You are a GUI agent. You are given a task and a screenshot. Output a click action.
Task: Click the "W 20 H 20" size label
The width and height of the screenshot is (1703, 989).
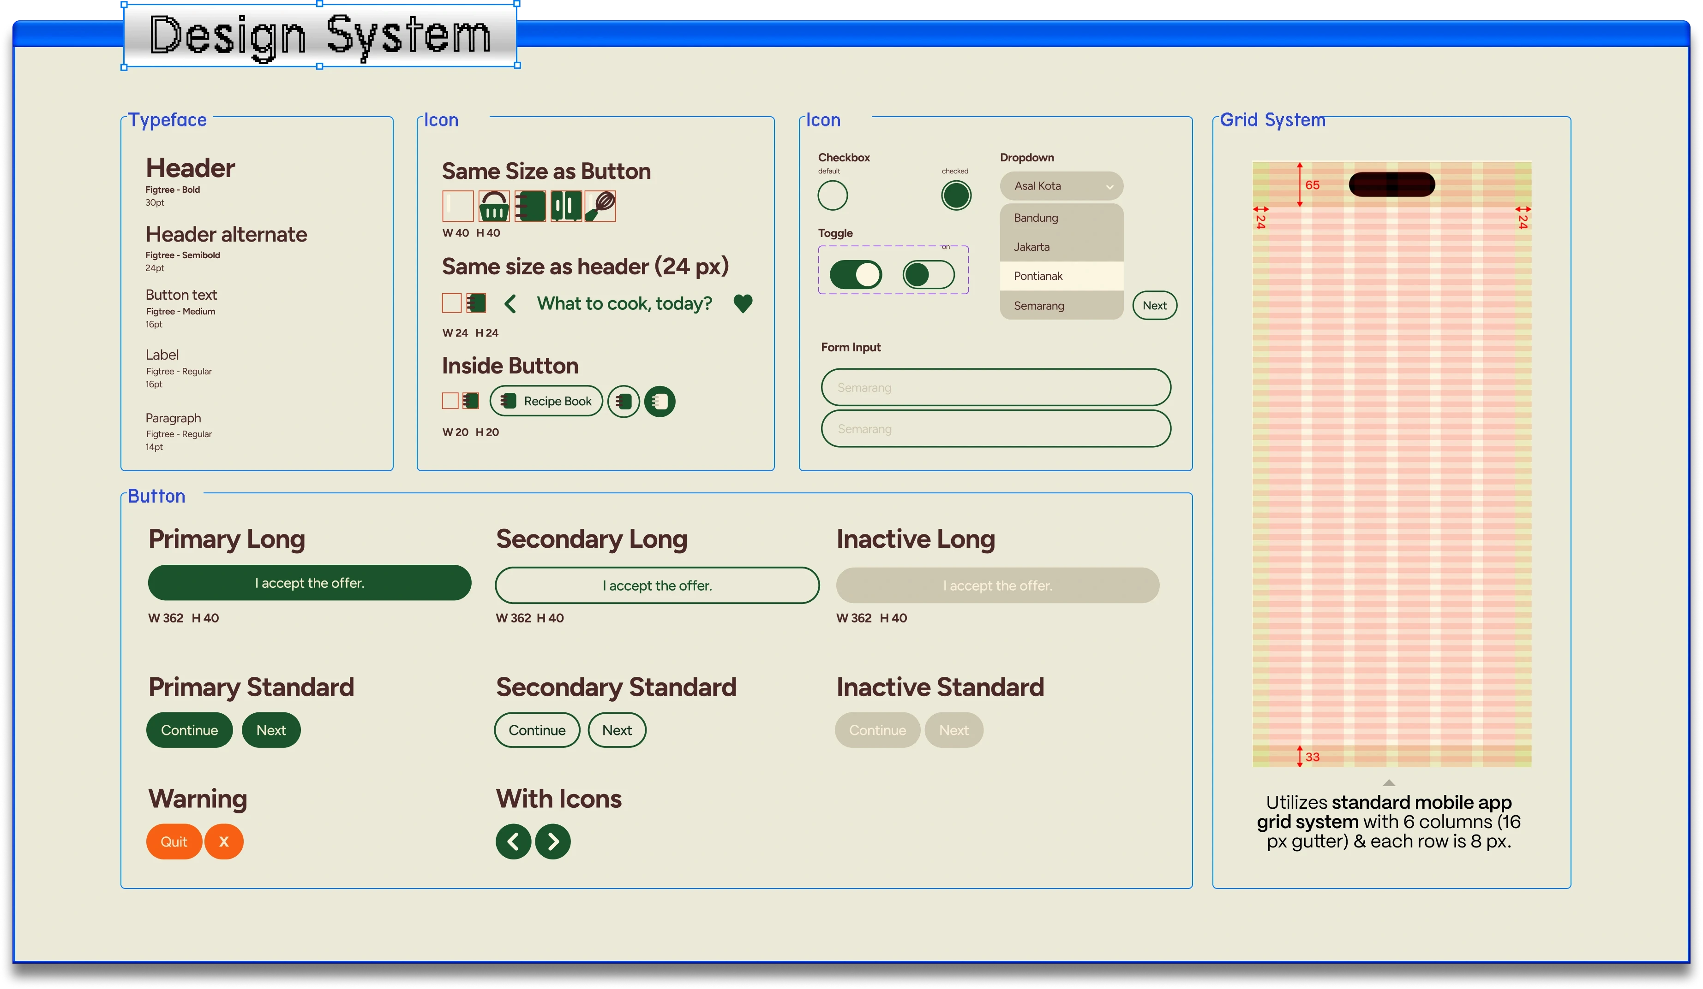click(470, 432)
